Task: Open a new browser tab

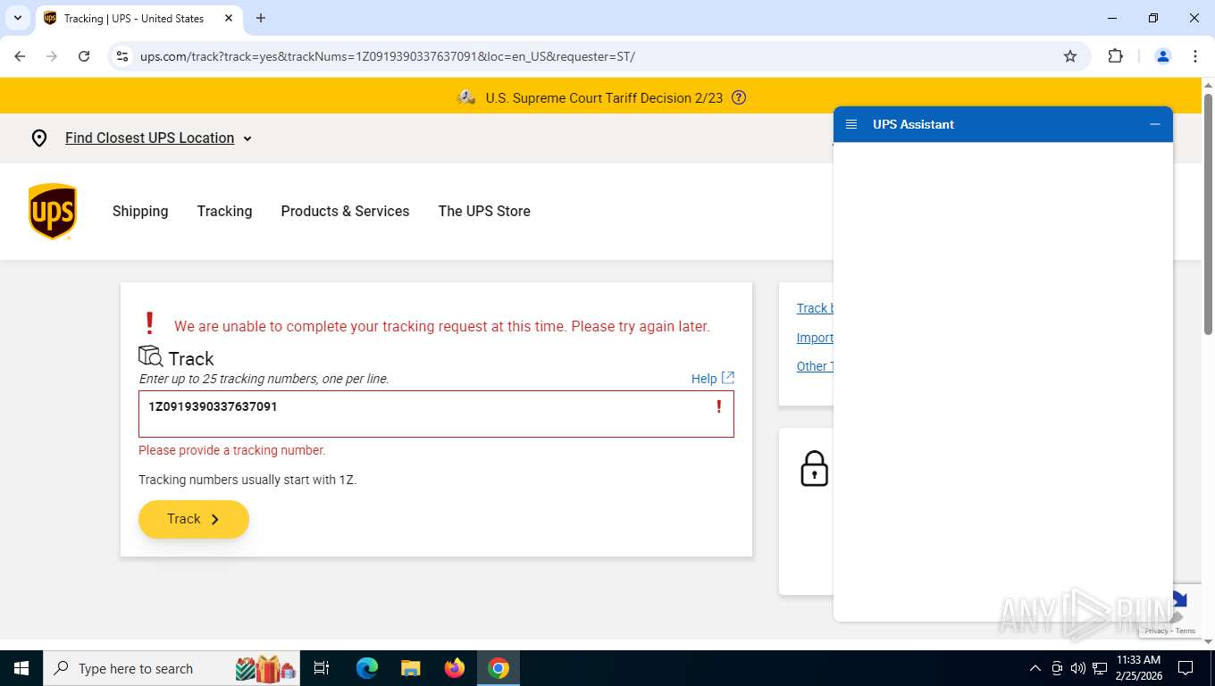Action: click(x=261, y=18)
